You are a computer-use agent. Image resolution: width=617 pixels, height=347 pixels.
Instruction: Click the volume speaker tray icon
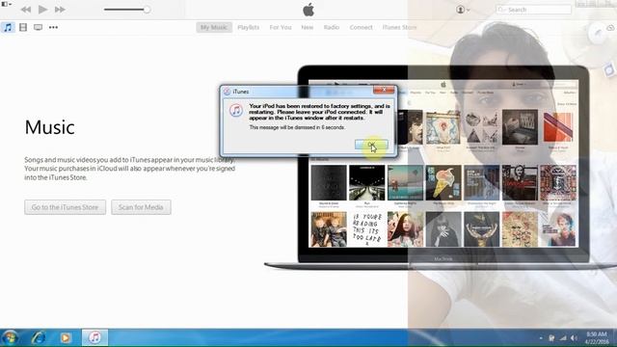[x=574, y=338]
